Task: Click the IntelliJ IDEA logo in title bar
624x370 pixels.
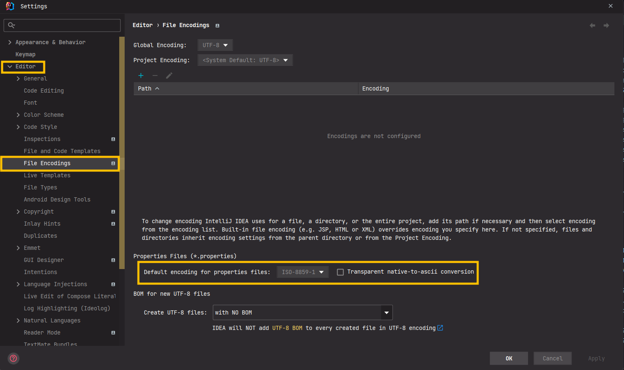Action: [x=10, y=6]
